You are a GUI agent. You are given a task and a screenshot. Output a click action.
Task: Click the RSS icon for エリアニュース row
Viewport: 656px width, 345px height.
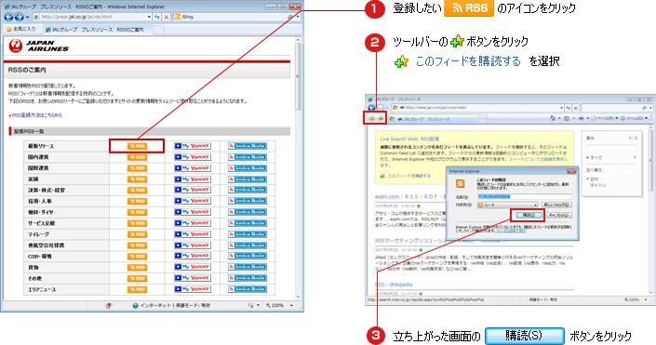point(137,289)
